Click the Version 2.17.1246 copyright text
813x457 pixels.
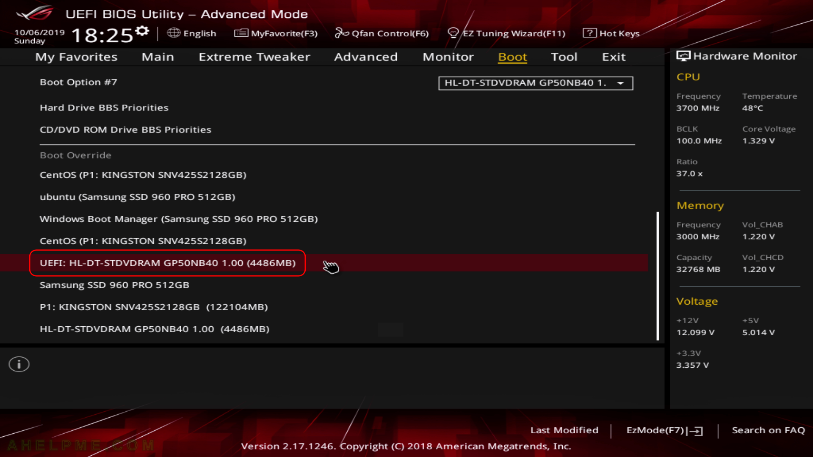[406, 446]
